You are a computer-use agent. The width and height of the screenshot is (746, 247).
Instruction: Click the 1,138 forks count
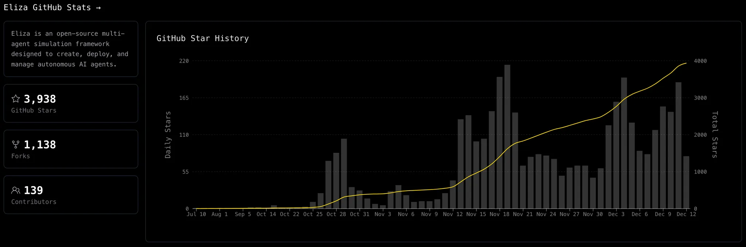point(40,145)
